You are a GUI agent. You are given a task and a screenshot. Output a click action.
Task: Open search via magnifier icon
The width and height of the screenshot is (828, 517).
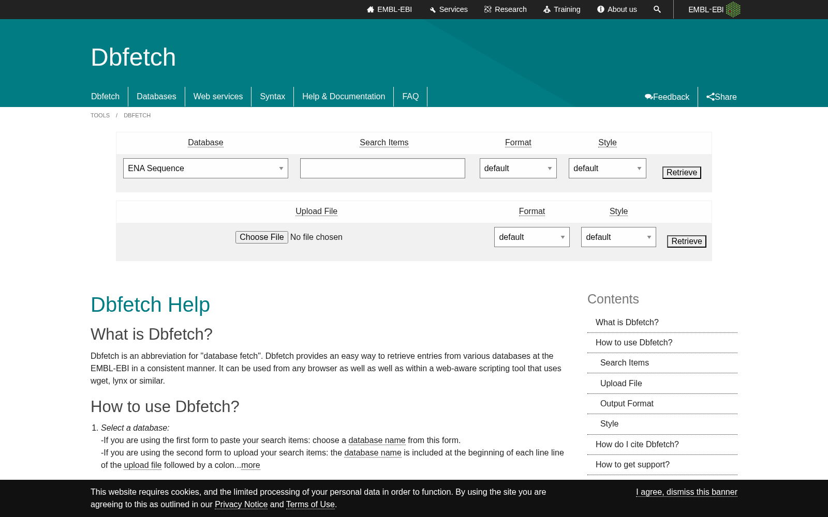coord(657,9)
